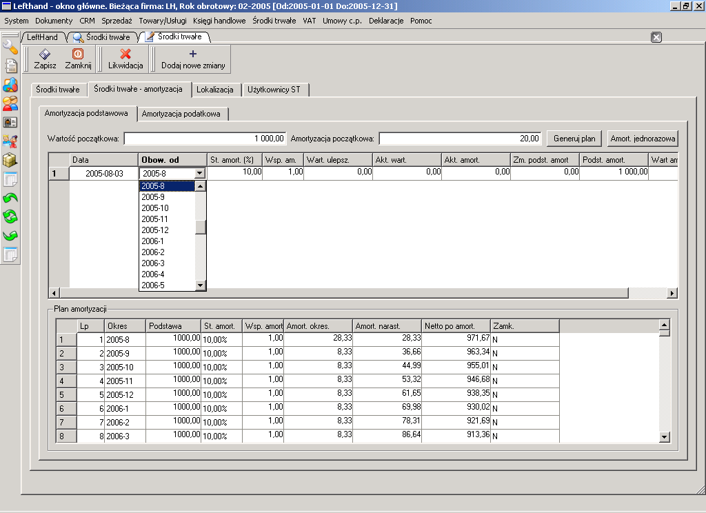Open the Sprzedaż menu
The height and width of the screenshot is (513, 706).
pos(117,21)
